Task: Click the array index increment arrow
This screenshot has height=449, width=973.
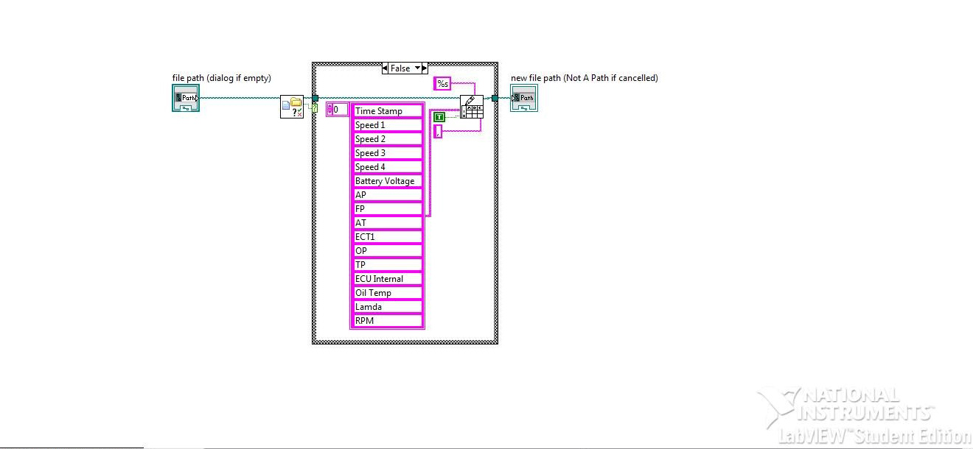Action: 330,106
